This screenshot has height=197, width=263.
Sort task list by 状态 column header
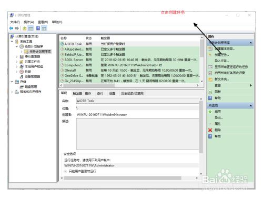click(x=89, y=38)
